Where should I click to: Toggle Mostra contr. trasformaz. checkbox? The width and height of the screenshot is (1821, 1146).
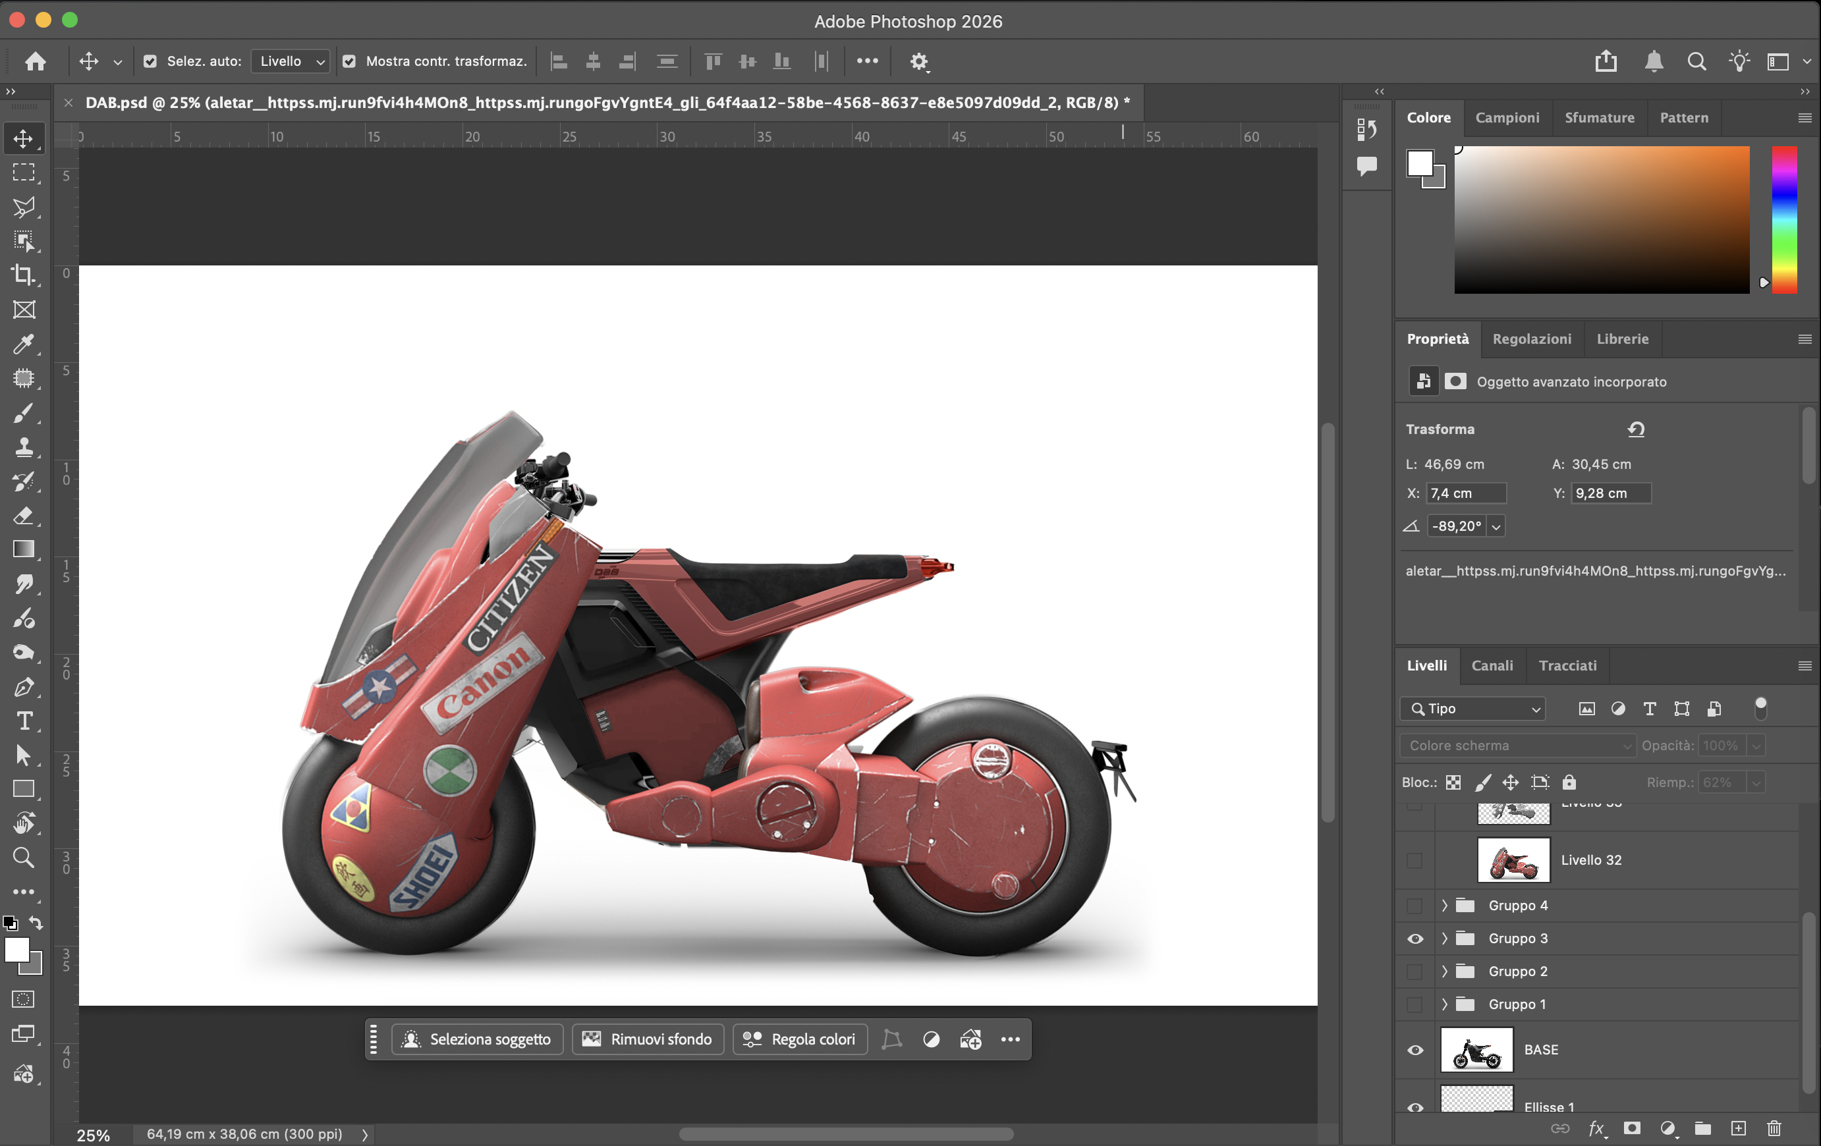349,61
